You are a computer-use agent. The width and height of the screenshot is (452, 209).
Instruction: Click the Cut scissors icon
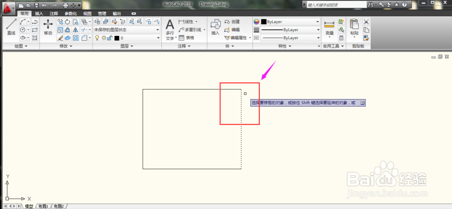(x=366, y=22)
